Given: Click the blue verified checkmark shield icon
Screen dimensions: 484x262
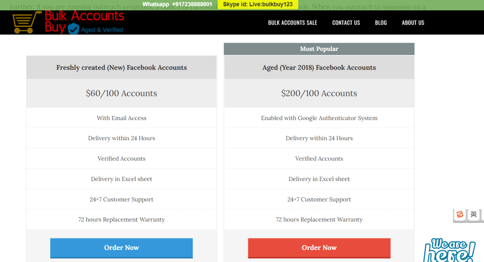Looking at the screenshot, I should click(x=73, y=29).
